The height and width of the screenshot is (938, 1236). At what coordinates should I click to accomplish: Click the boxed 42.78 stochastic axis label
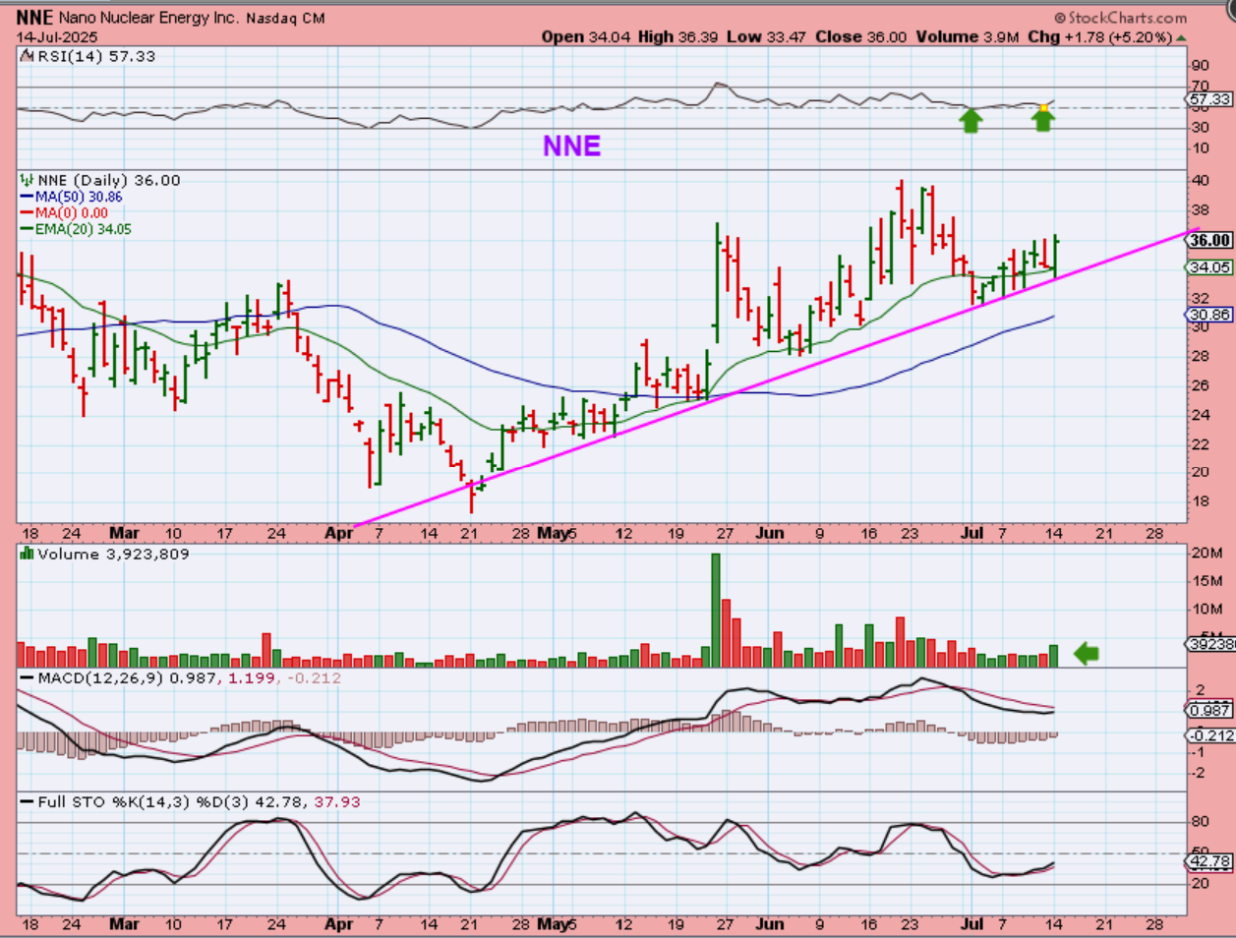point(1209,861)
